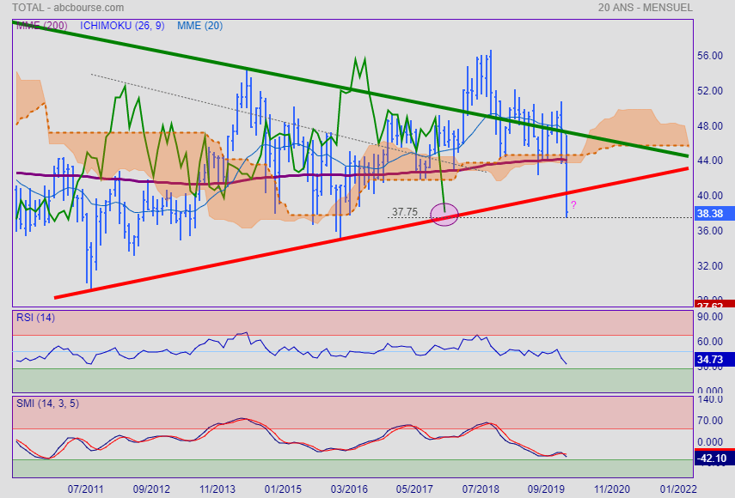The width and height of the screenshot is (735, 498).
Task: Click the 07/2011 date axis label
Action: click(85, 489)
